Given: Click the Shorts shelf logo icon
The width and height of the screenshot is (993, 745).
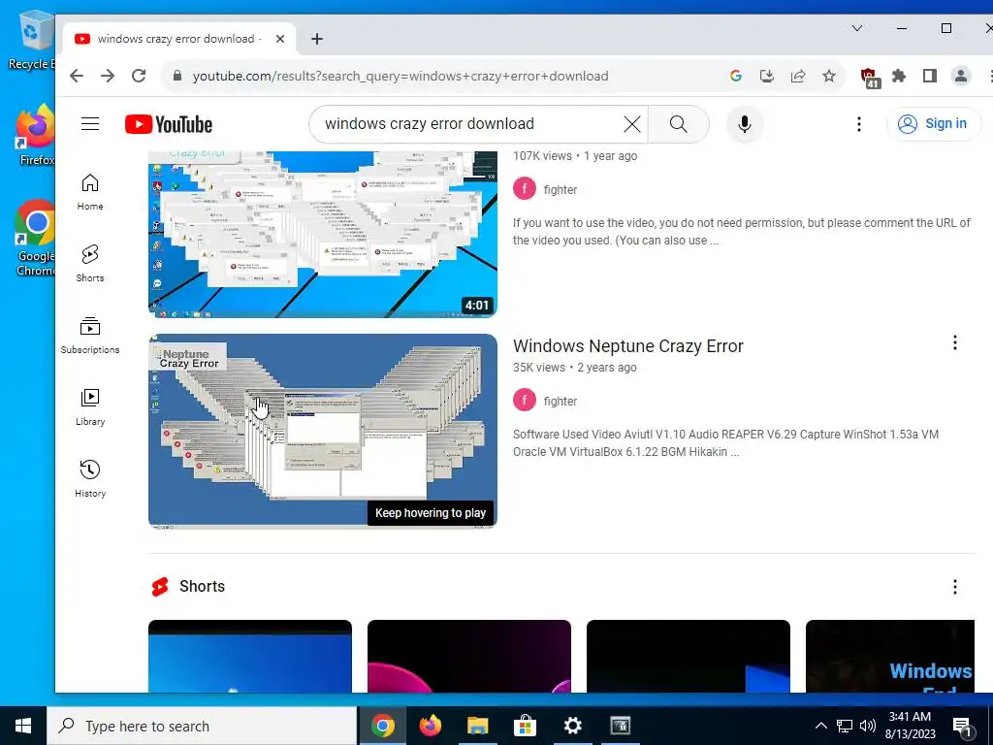Looking at the screenshot, I should coord(160,587).
